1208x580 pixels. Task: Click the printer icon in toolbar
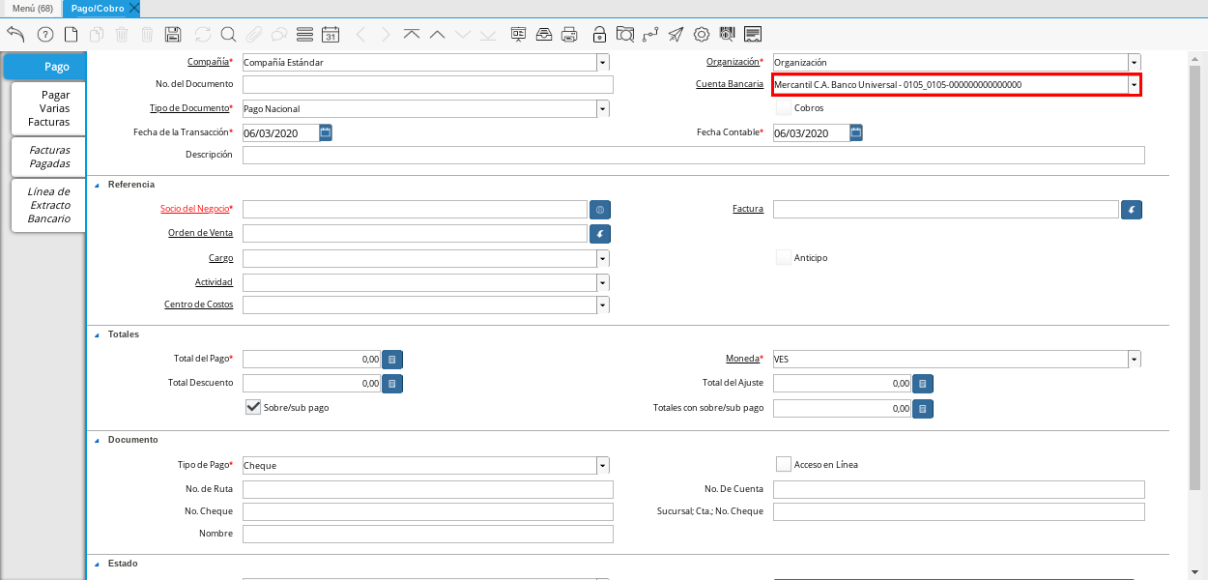point(569,35)
